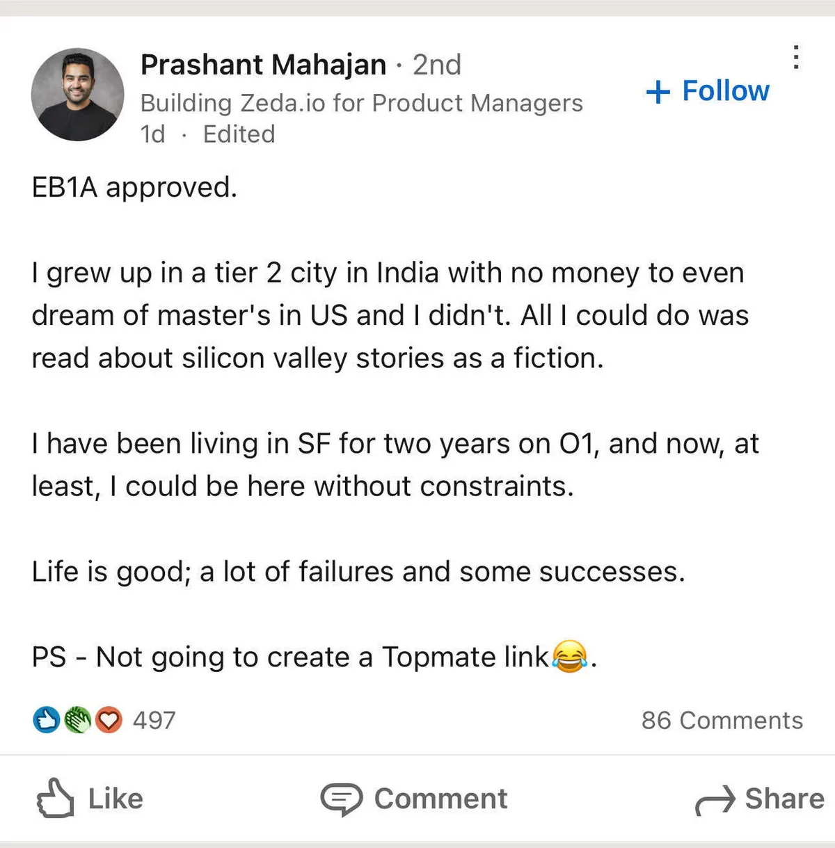The width and height of the screenshot is (835, 848).
Task: Click the "Edited" label under the headline
Action: 239,134
